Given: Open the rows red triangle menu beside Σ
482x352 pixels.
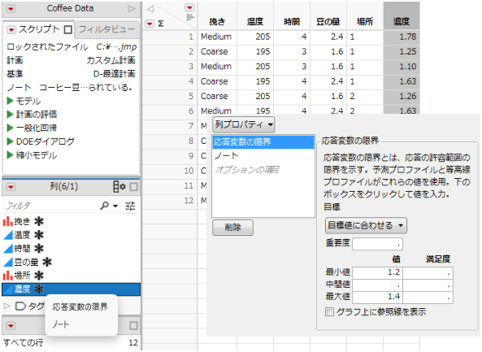Looking at the screenshot, I should 150,24.
